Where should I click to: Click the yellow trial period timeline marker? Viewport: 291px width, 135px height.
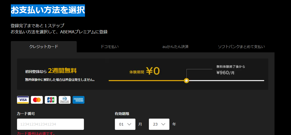click(186, 81)
